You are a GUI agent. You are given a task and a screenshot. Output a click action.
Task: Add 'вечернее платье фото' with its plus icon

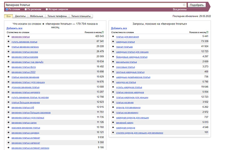point(9,67)
